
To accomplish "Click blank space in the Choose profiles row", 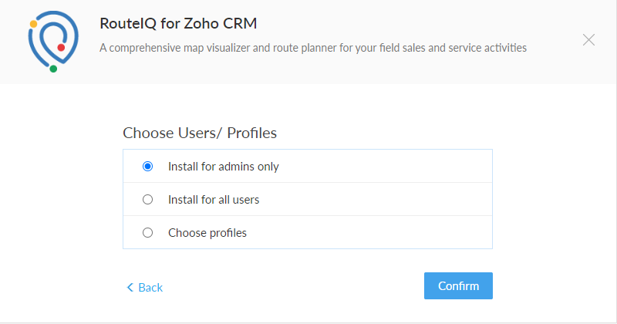I will click(x=386, y=232).
